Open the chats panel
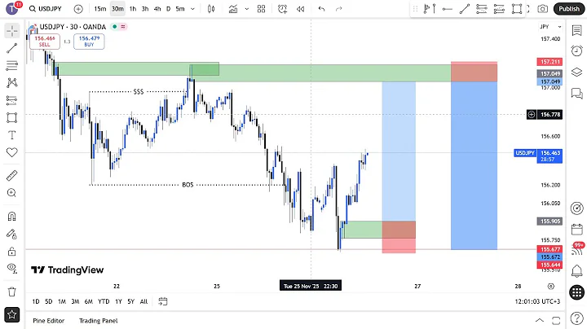The width and height of the screenshot is (587, 329). tap(577, 93)
